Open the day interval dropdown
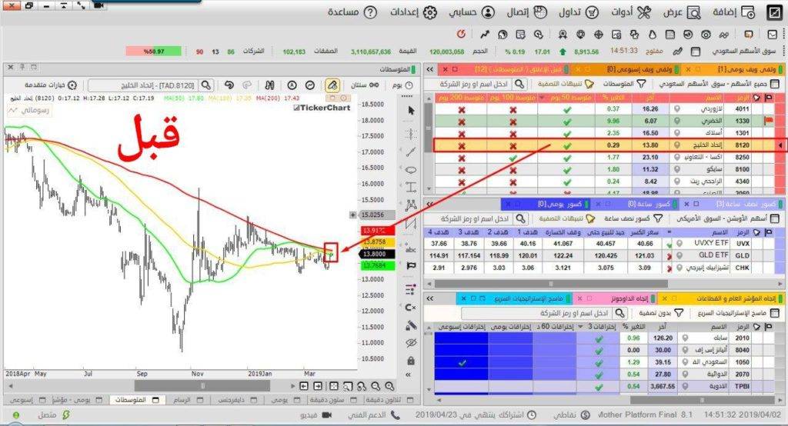 click(x=402, y=85)
